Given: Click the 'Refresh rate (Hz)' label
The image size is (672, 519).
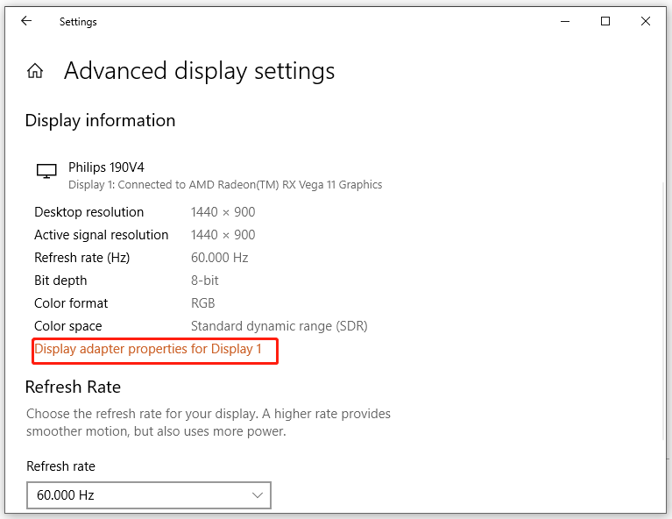Looking at the screenshot, I should tap(81, 258).
